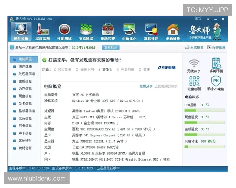The width and height of the screenshot is (236, 188).
Task: Select 电脑概览 in the sidebar
Action: coord(24,59)
